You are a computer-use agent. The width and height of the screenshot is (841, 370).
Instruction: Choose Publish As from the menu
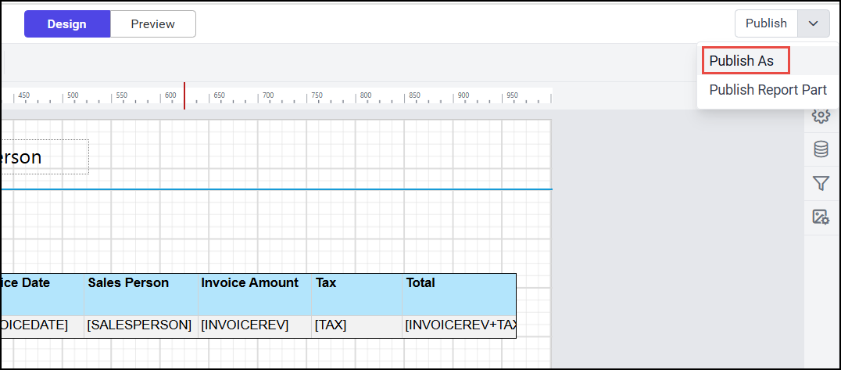(x=741, y=60)
